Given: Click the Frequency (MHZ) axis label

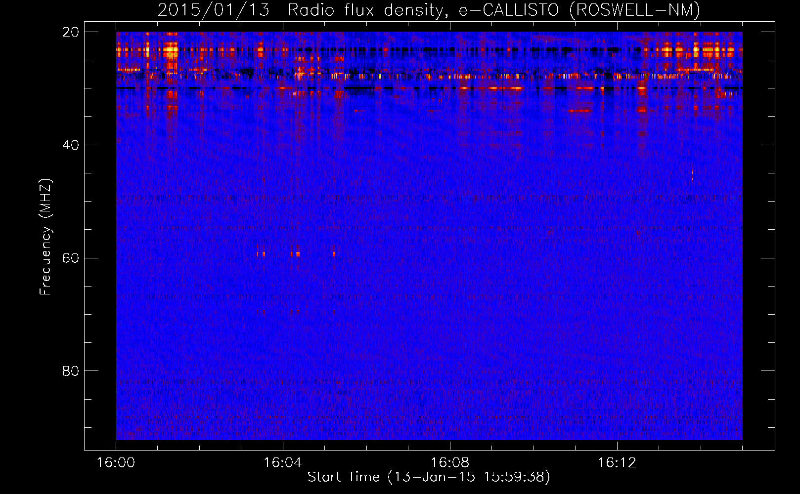Looking at the screenshot, I should pyautogui.click(x=45, y=237).
